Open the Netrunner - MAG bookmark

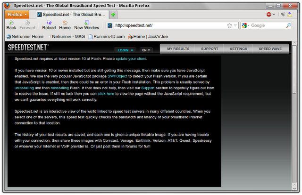click(67, 37)
